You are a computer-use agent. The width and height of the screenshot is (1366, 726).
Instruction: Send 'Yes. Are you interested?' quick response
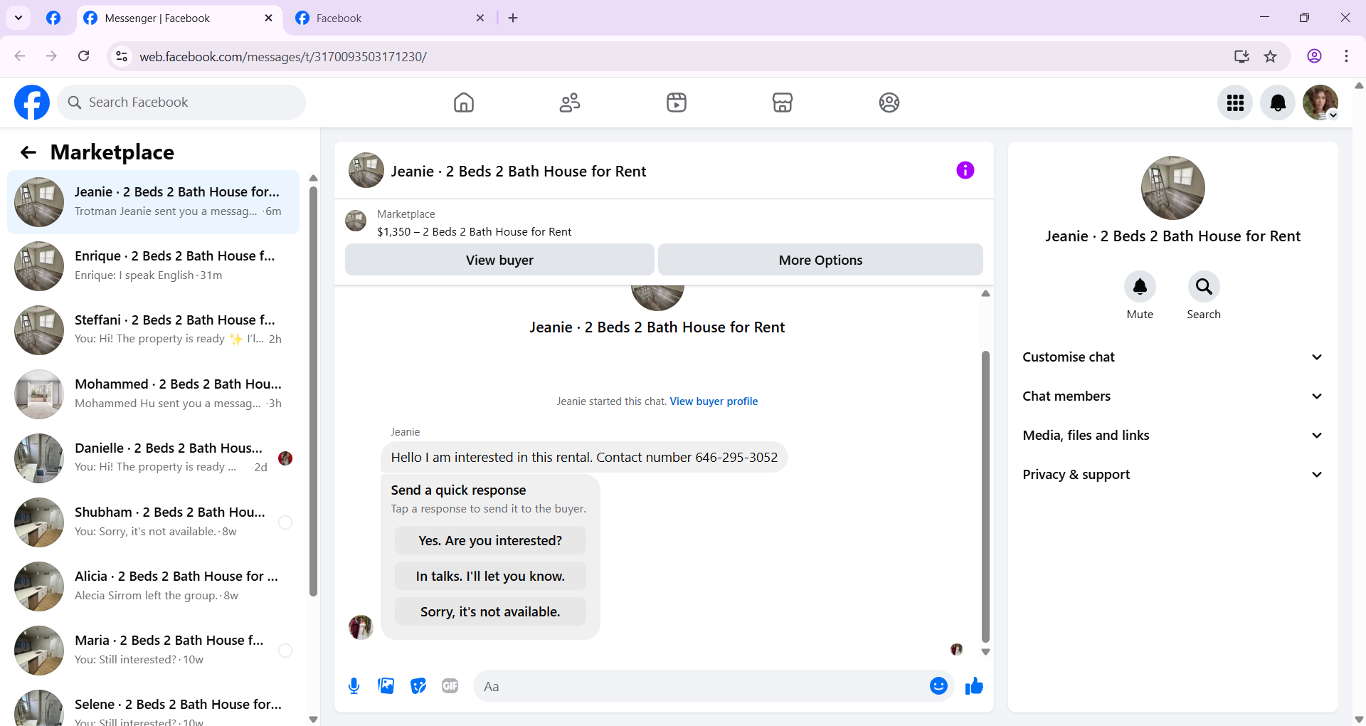(490, 541)
